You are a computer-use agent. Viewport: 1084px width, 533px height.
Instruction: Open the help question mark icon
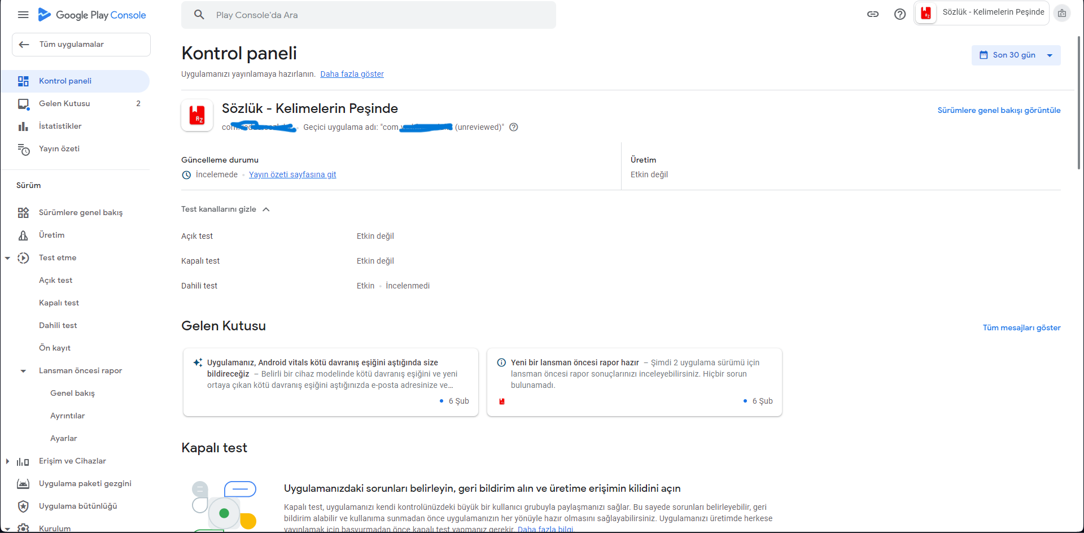pyautogui.click(x=900, y=14)
